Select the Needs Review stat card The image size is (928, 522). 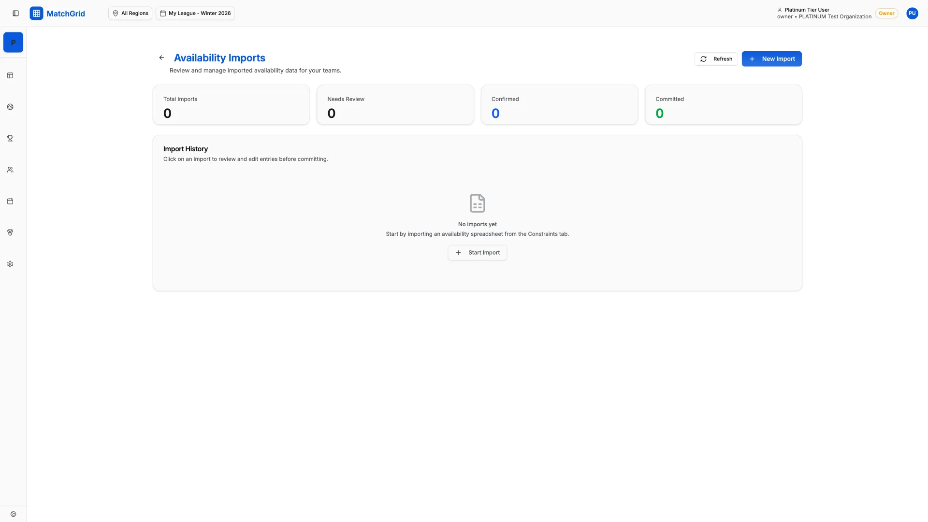[395, 104]
